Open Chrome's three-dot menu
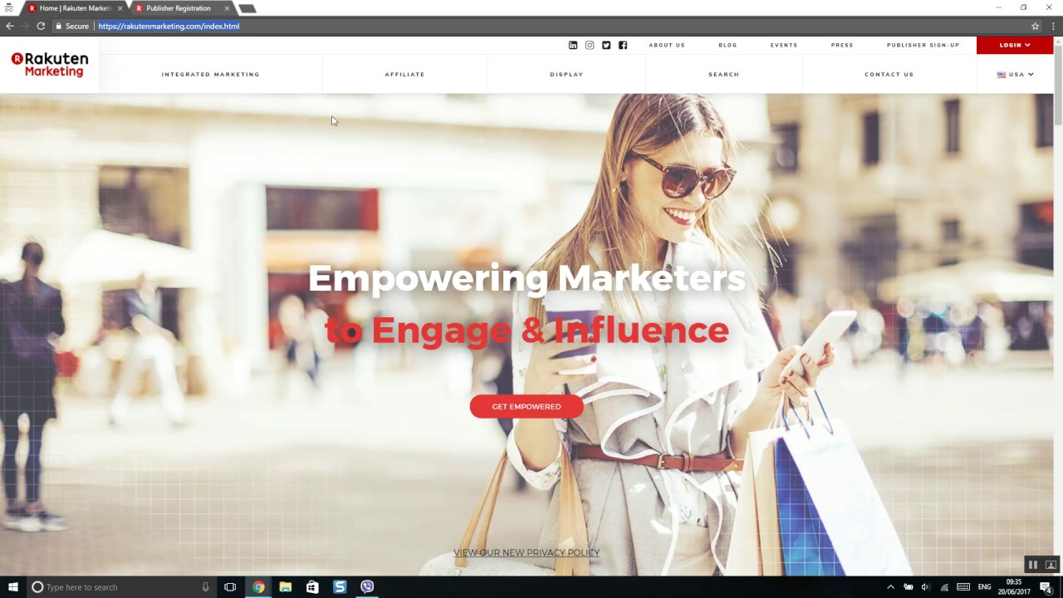 (x=1052, y=26)
